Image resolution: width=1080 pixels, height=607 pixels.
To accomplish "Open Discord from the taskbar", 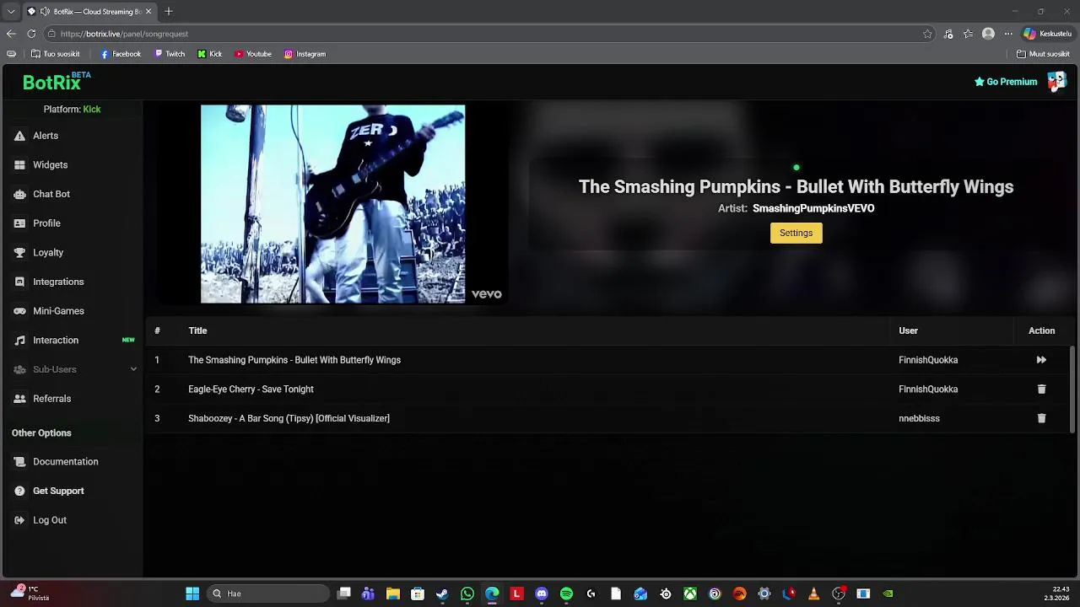I will pos(542,594).
